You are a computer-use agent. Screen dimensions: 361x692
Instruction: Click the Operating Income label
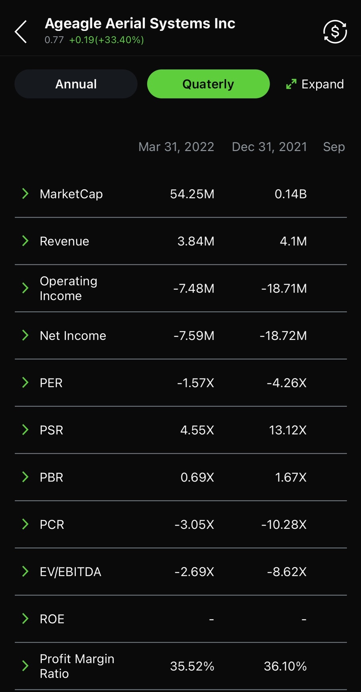pos(69,289)
